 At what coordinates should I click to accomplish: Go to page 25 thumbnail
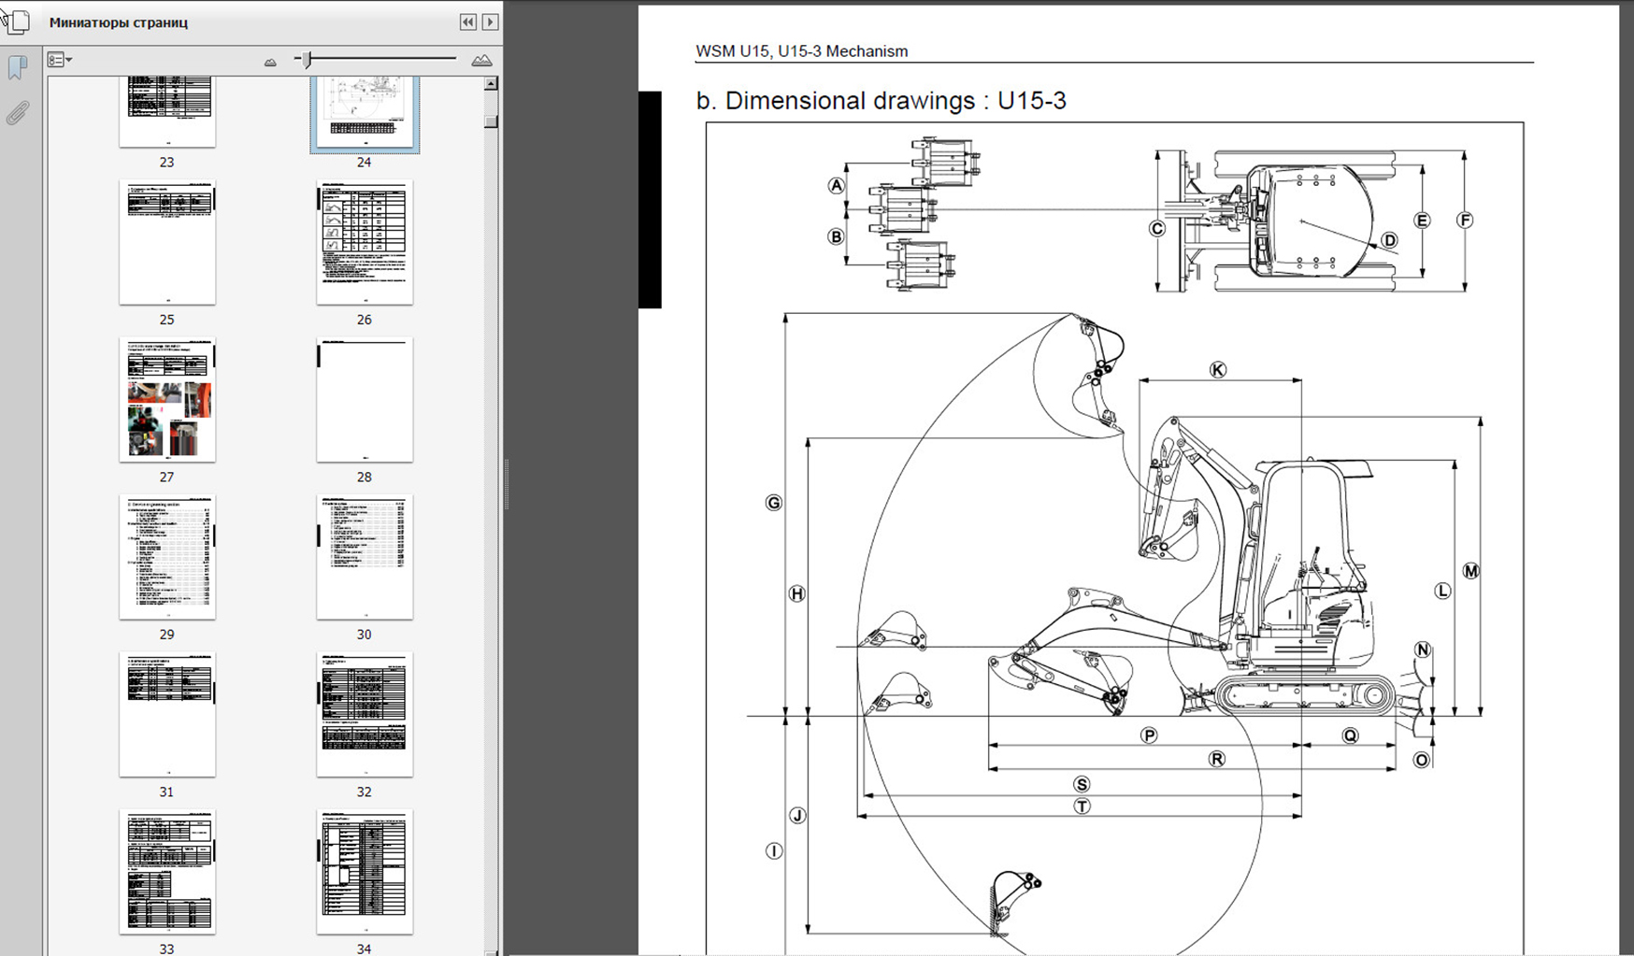click(167, 243)
